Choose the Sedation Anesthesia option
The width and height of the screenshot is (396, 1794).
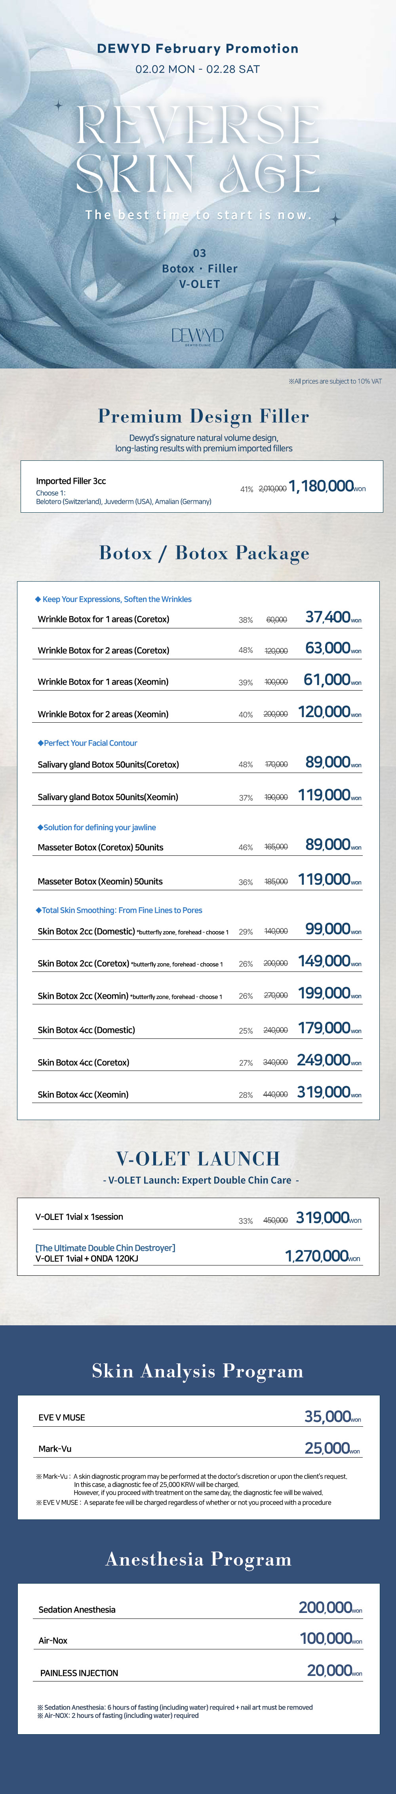(77, 1609)
